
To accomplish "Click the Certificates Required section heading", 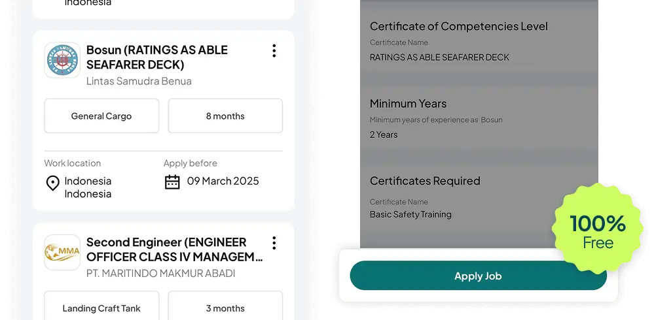I will coord(425,181).
